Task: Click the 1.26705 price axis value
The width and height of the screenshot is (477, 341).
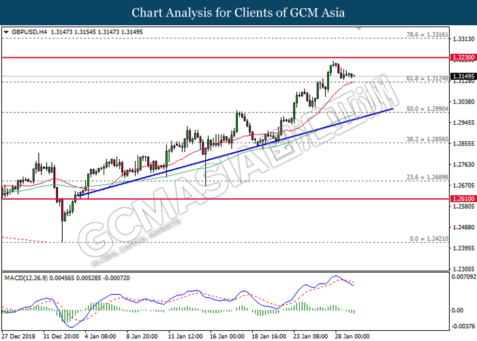Action: point(463,186)
